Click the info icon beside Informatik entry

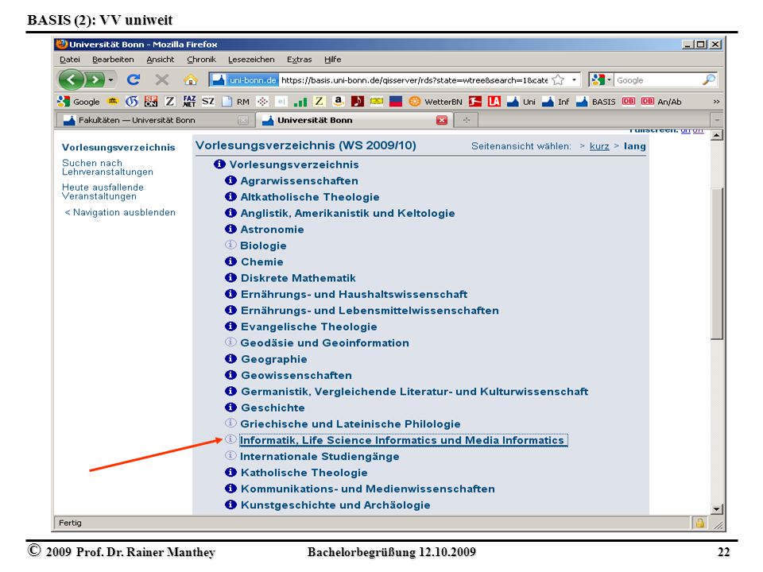(230, 439)
